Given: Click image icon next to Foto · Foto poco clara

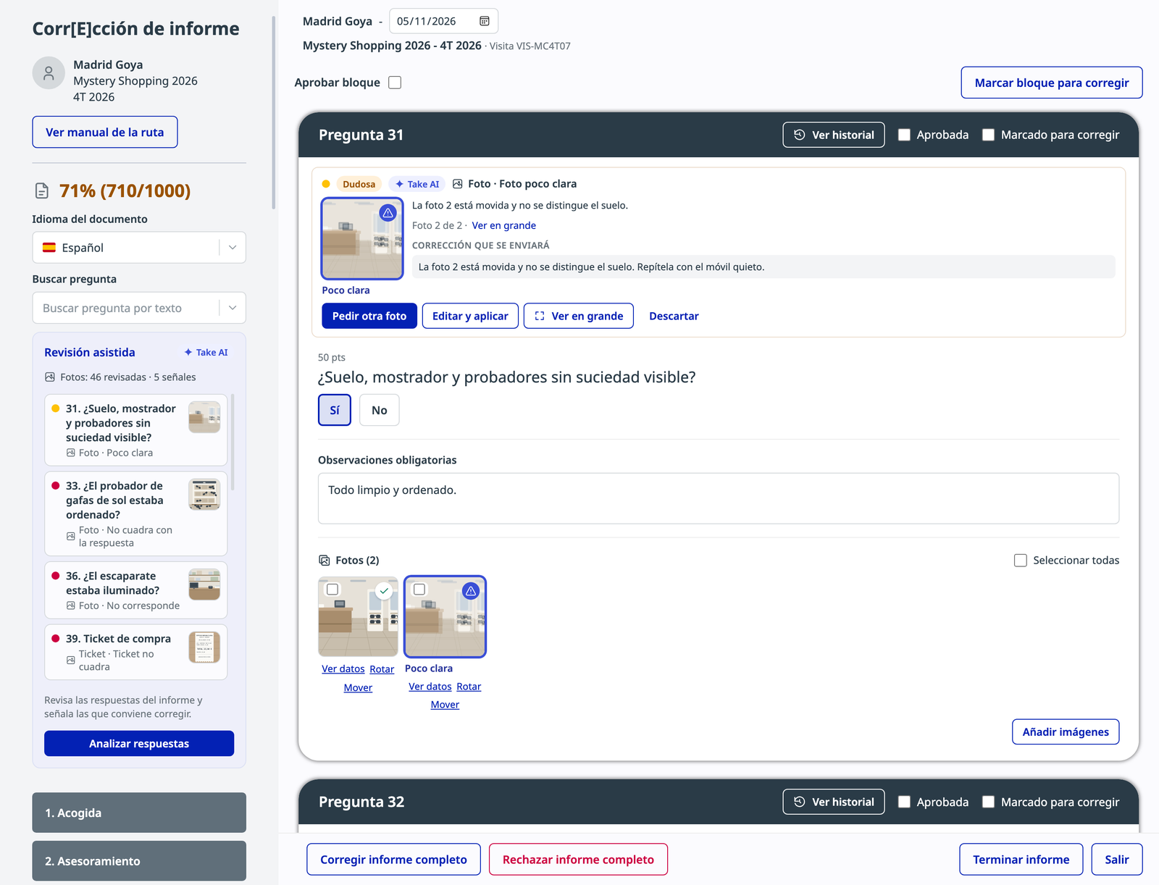Looking at the screenshot, I should 458,184.
